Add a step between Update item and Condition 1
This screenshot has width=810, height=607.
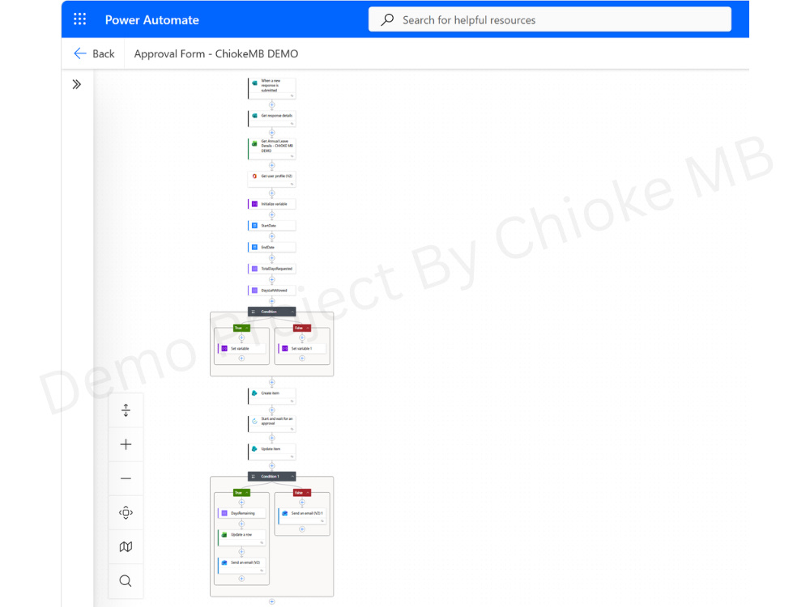pyautogui.click(x=271, y=466)
